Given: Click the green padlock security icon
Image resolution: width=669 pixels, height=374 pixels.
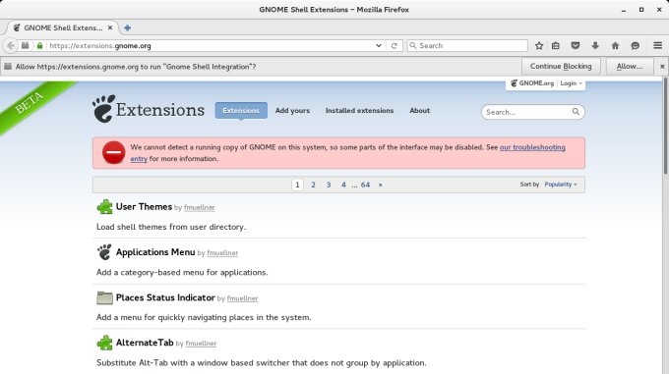Looking at the screenshot, I should point(39,45).
